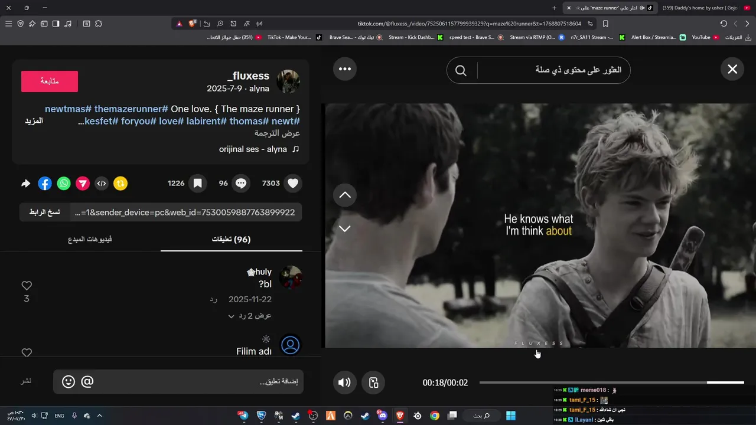The width and height of the screenshot is (756, 425).
Task: Open huly's commenter avatar
Action: [x=291, y=277]
